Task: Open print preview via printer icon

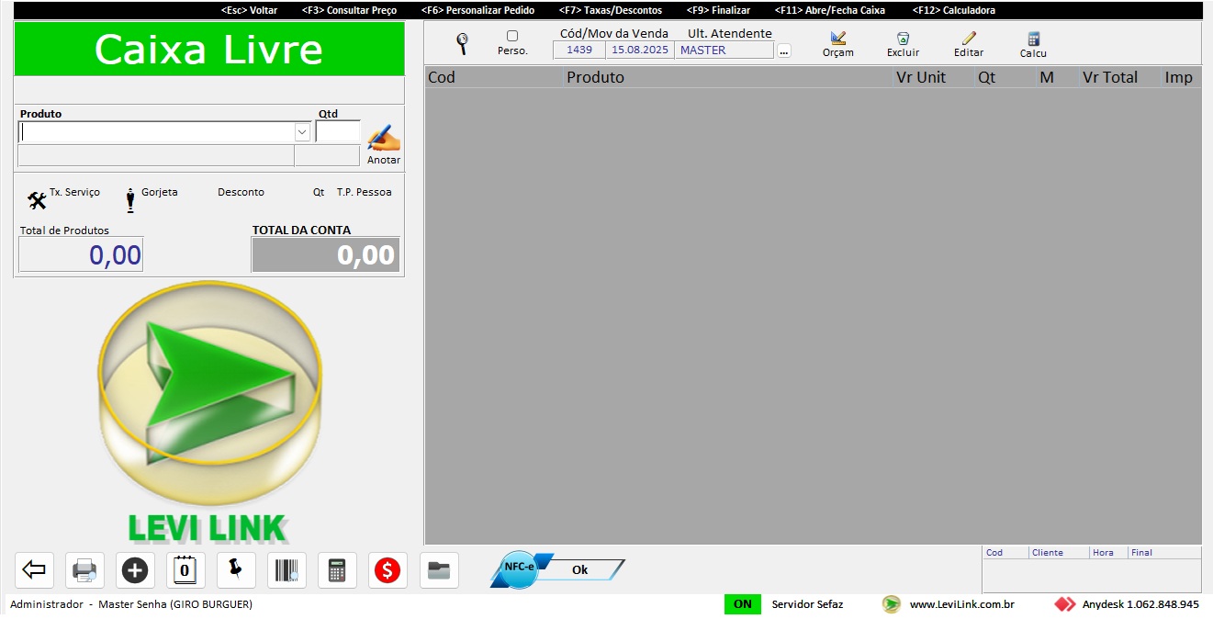Action: point(84,570)
